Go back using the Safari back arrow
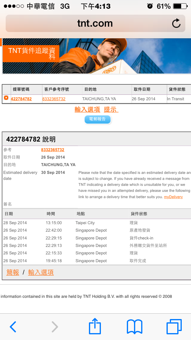Screen dimensions: 191x340 (x=13, y=327)
